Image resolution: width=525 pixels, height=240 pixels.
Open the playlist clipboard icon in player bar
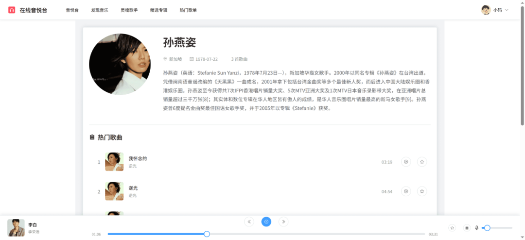[467, 228]
